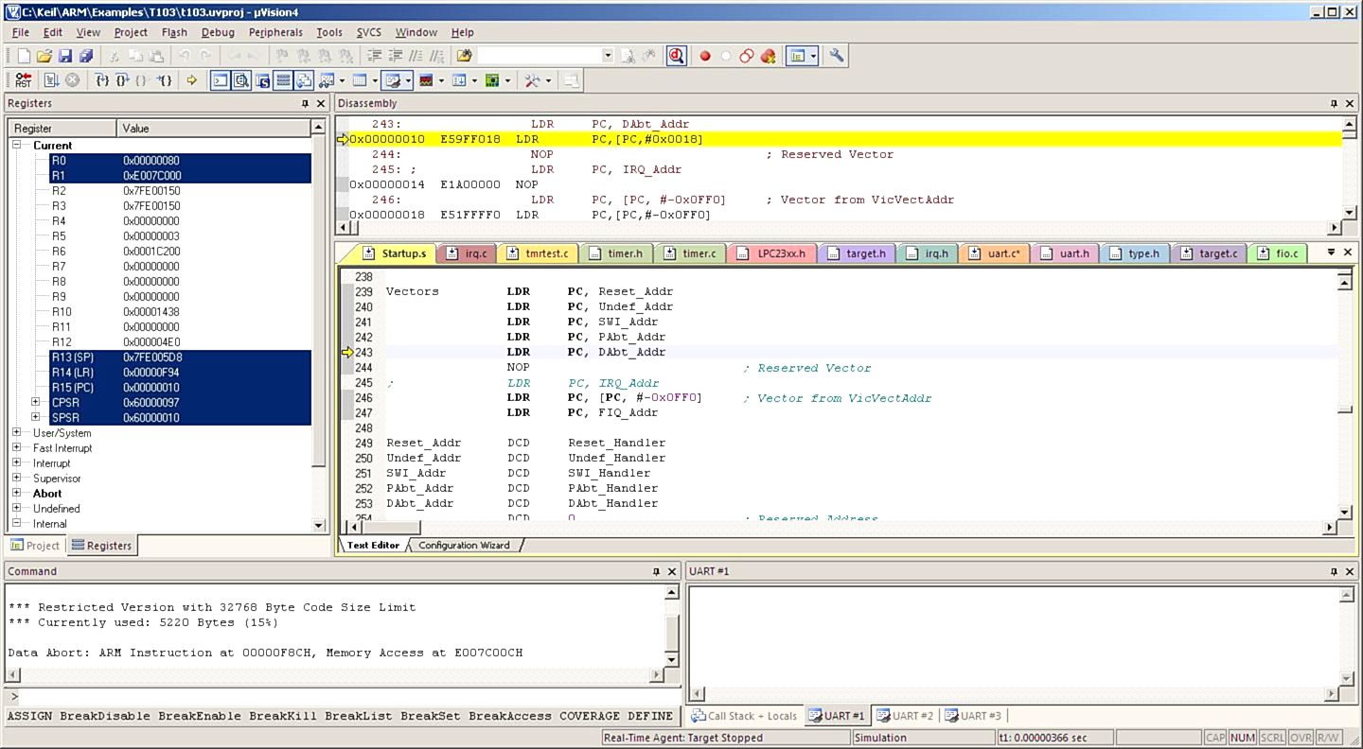Screen dimensions: 1363x749
Task: Click the RST reset CPU icon
Action: point(23,80)
